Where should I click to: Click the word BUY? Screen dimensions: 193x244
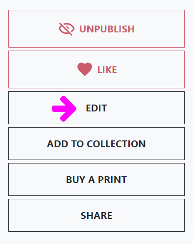coord(75,180)
